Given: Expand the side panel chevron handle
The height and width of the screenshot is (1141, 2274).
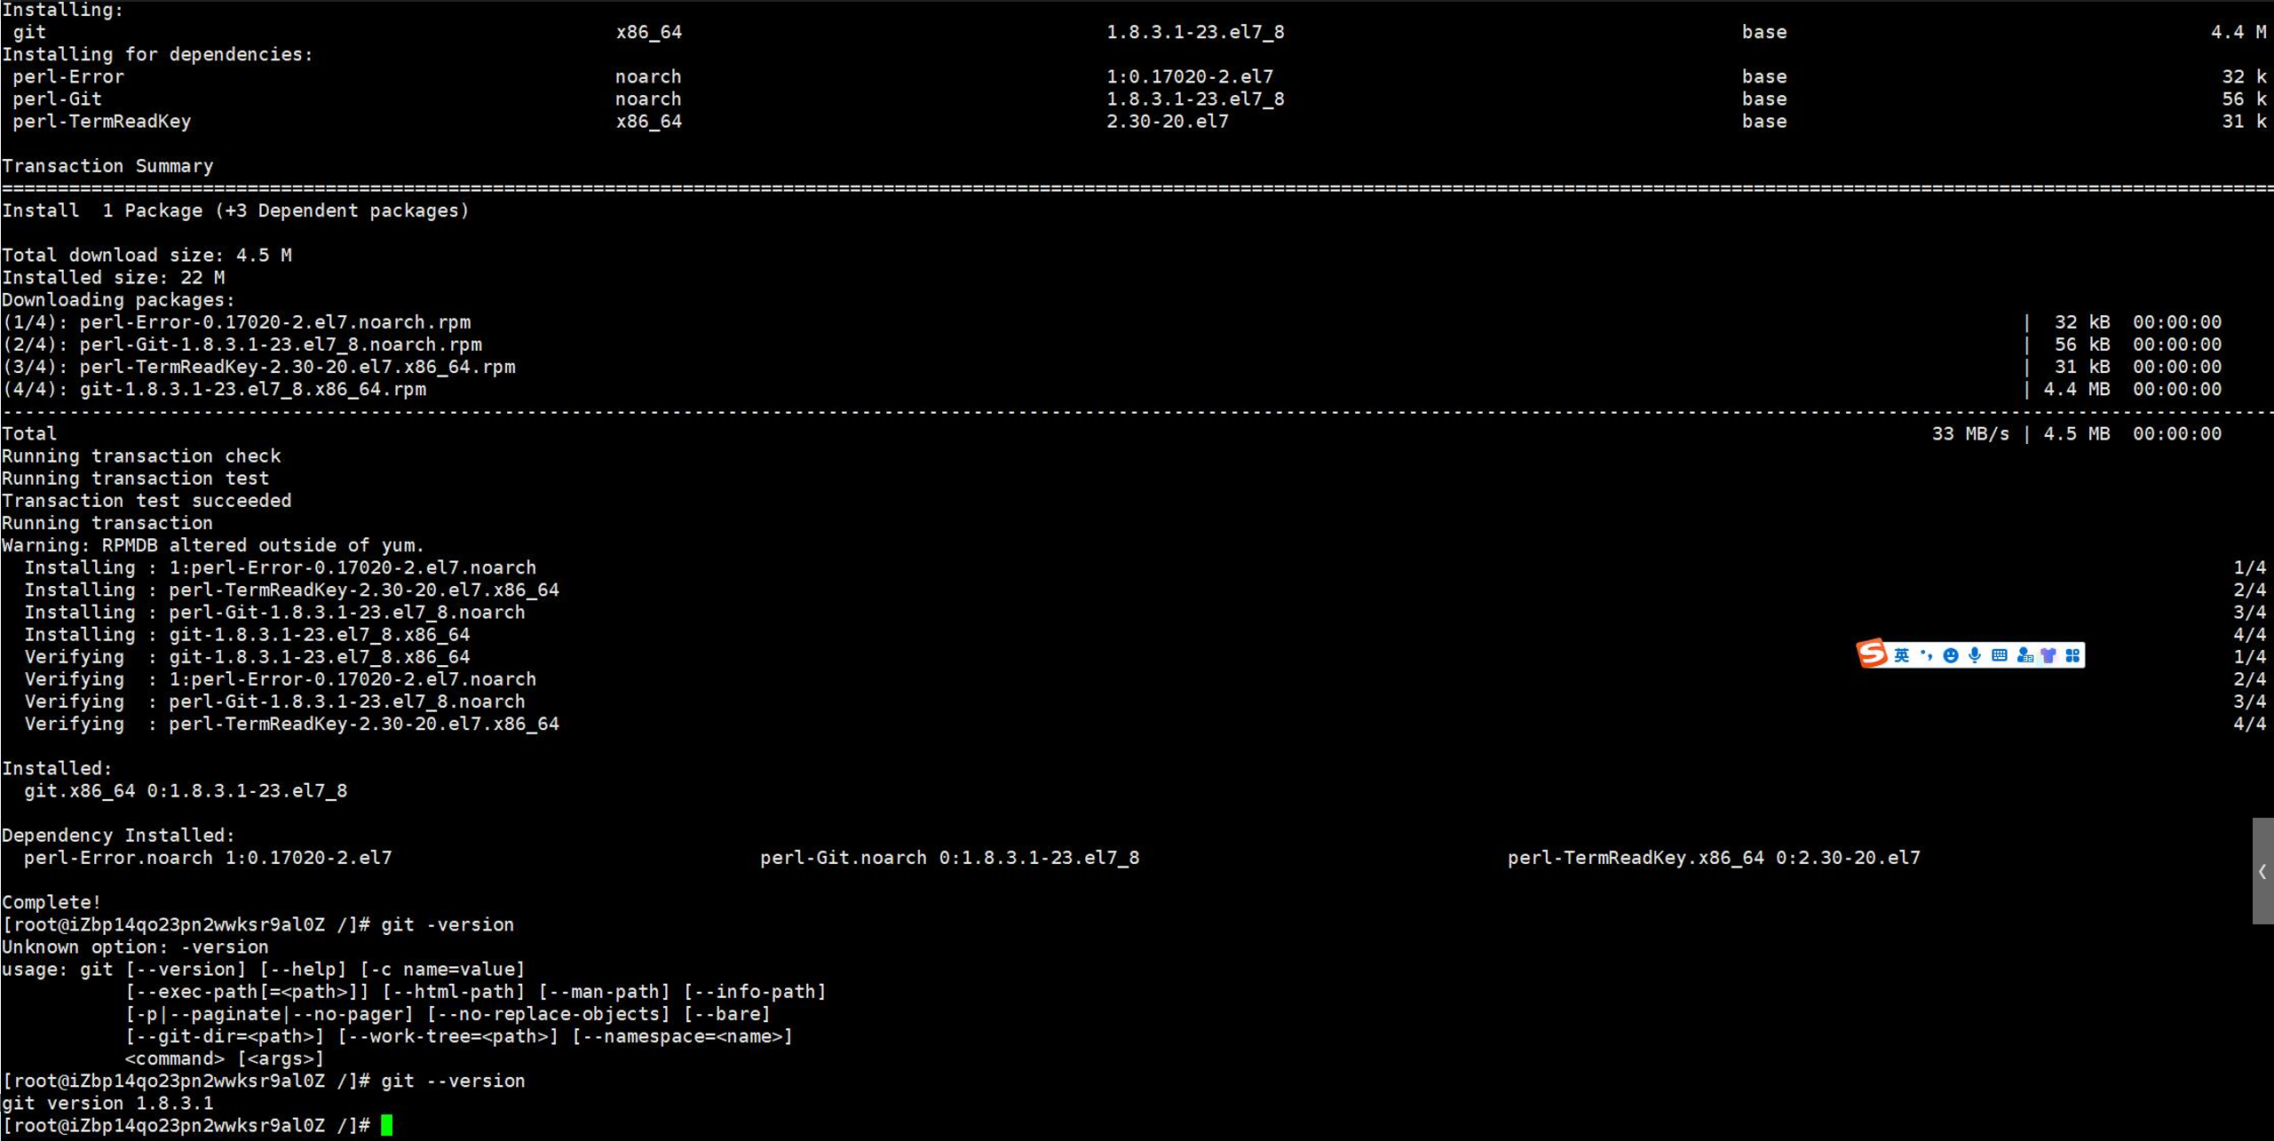Looking at the screenshot, I should point(2262,871).
